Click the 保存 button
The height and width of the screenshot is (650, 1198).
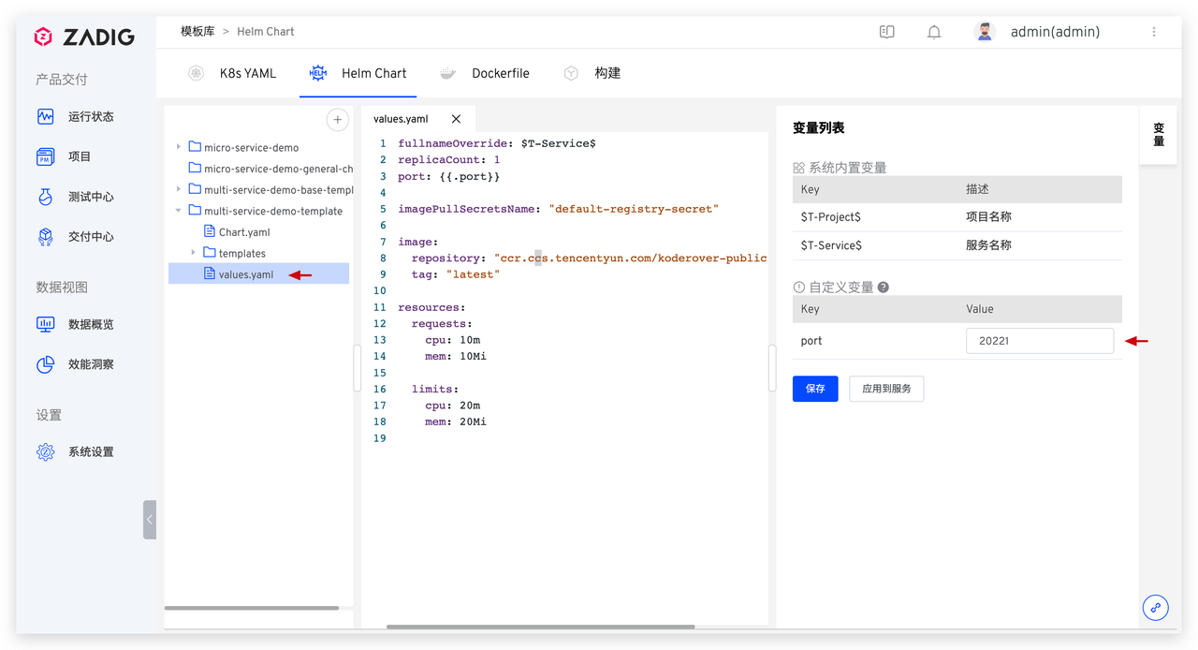[x=815, y=389]
